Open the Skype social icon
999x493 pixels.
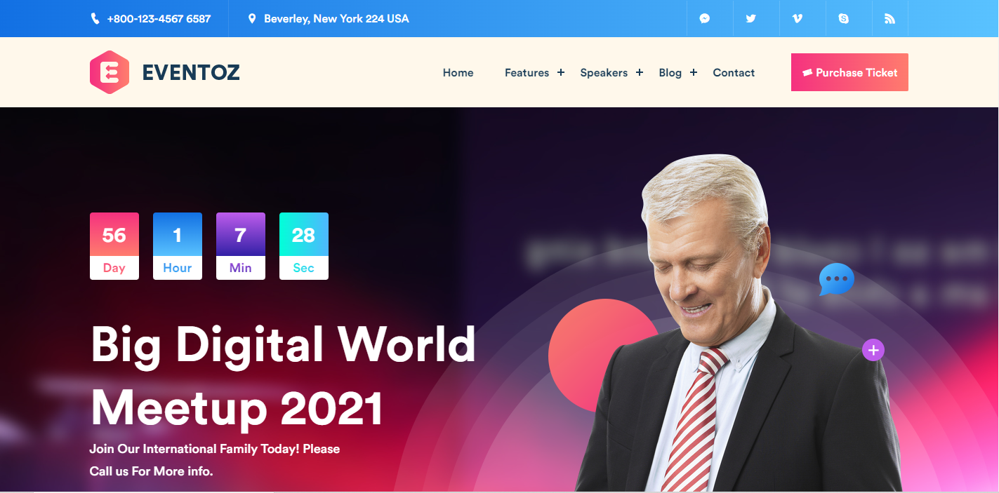point(844,19)
